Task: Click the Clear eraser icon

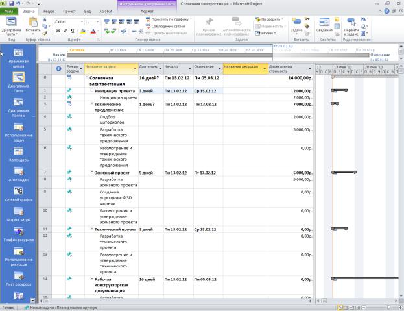Action: pos(363,27)
